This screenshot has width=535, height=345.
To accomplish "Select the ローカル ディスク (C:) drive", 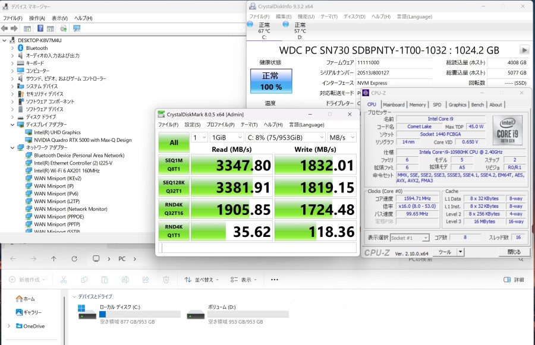I will (x=130, y=314).
